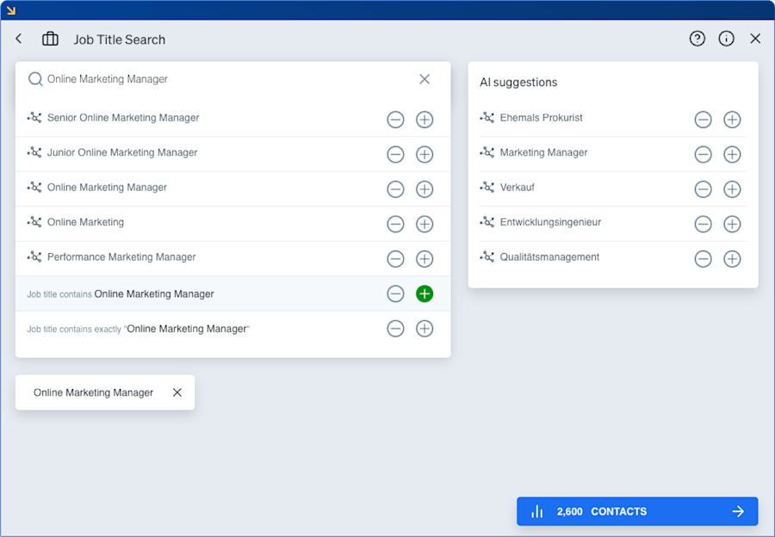Click the bar chart icon on the contacts button
The image size is (775, 537).
[536, 510]
